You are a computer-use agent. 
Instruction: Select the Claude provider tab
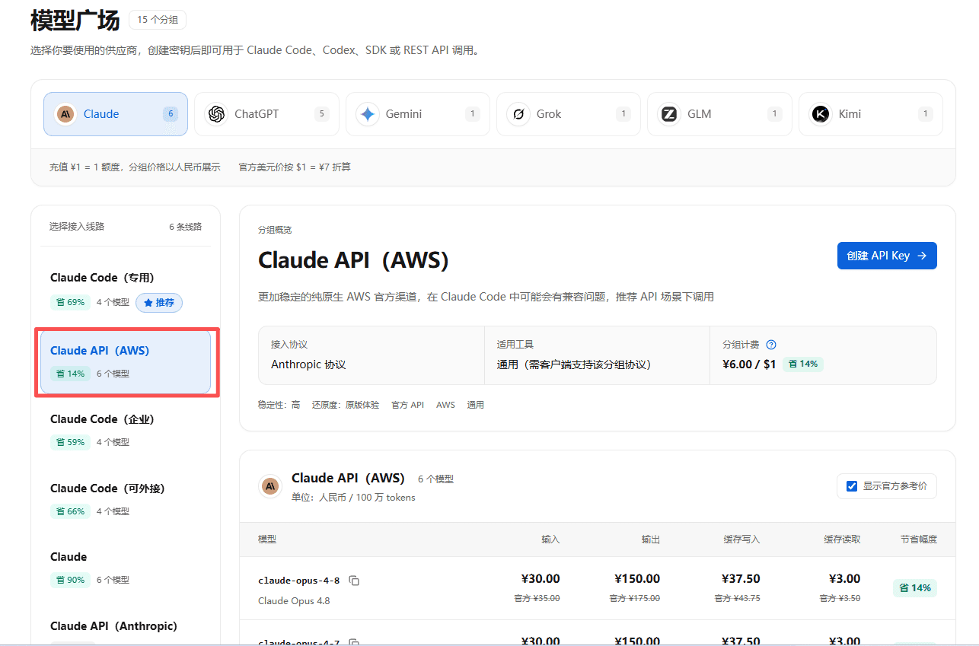(116, 114)
